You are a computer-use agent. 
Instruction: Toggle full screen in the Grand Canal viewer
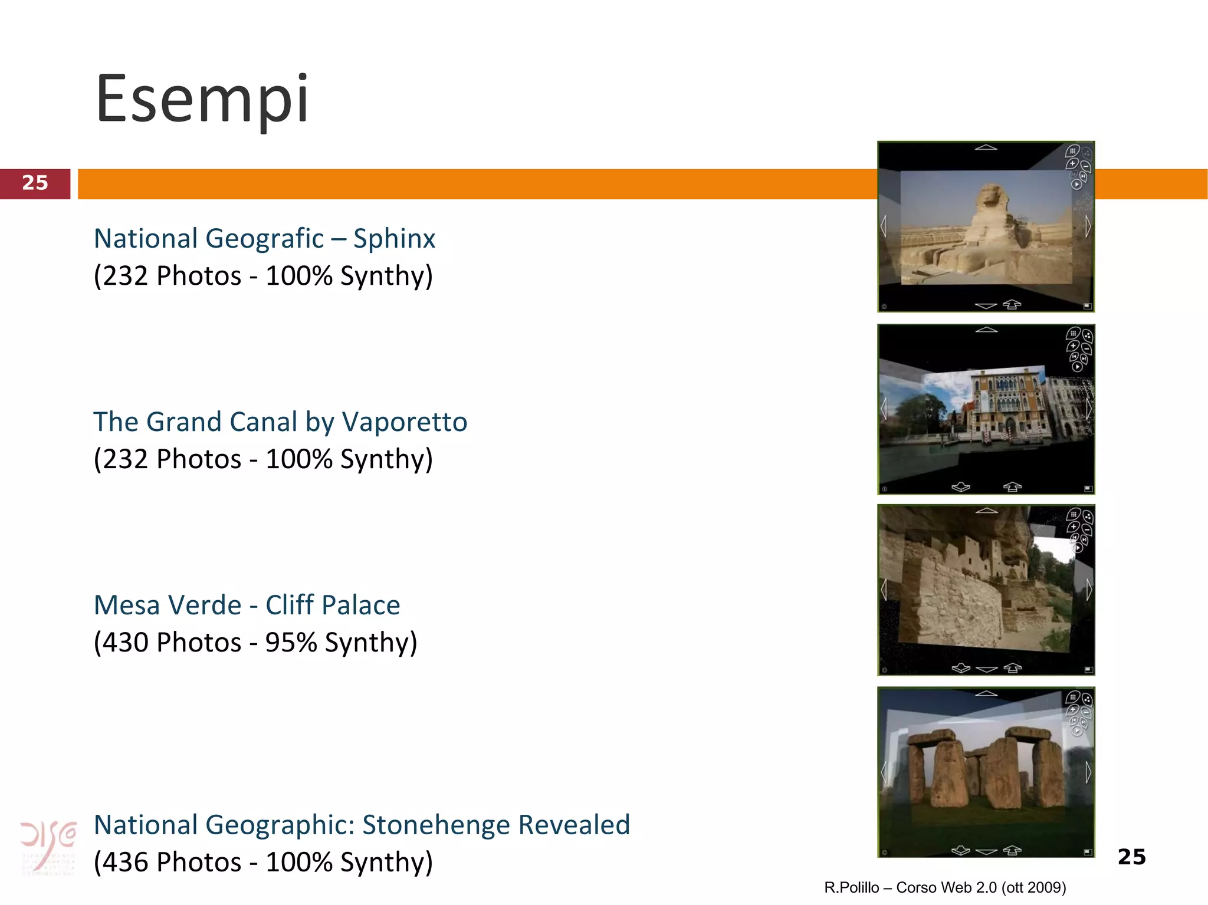1088,488
